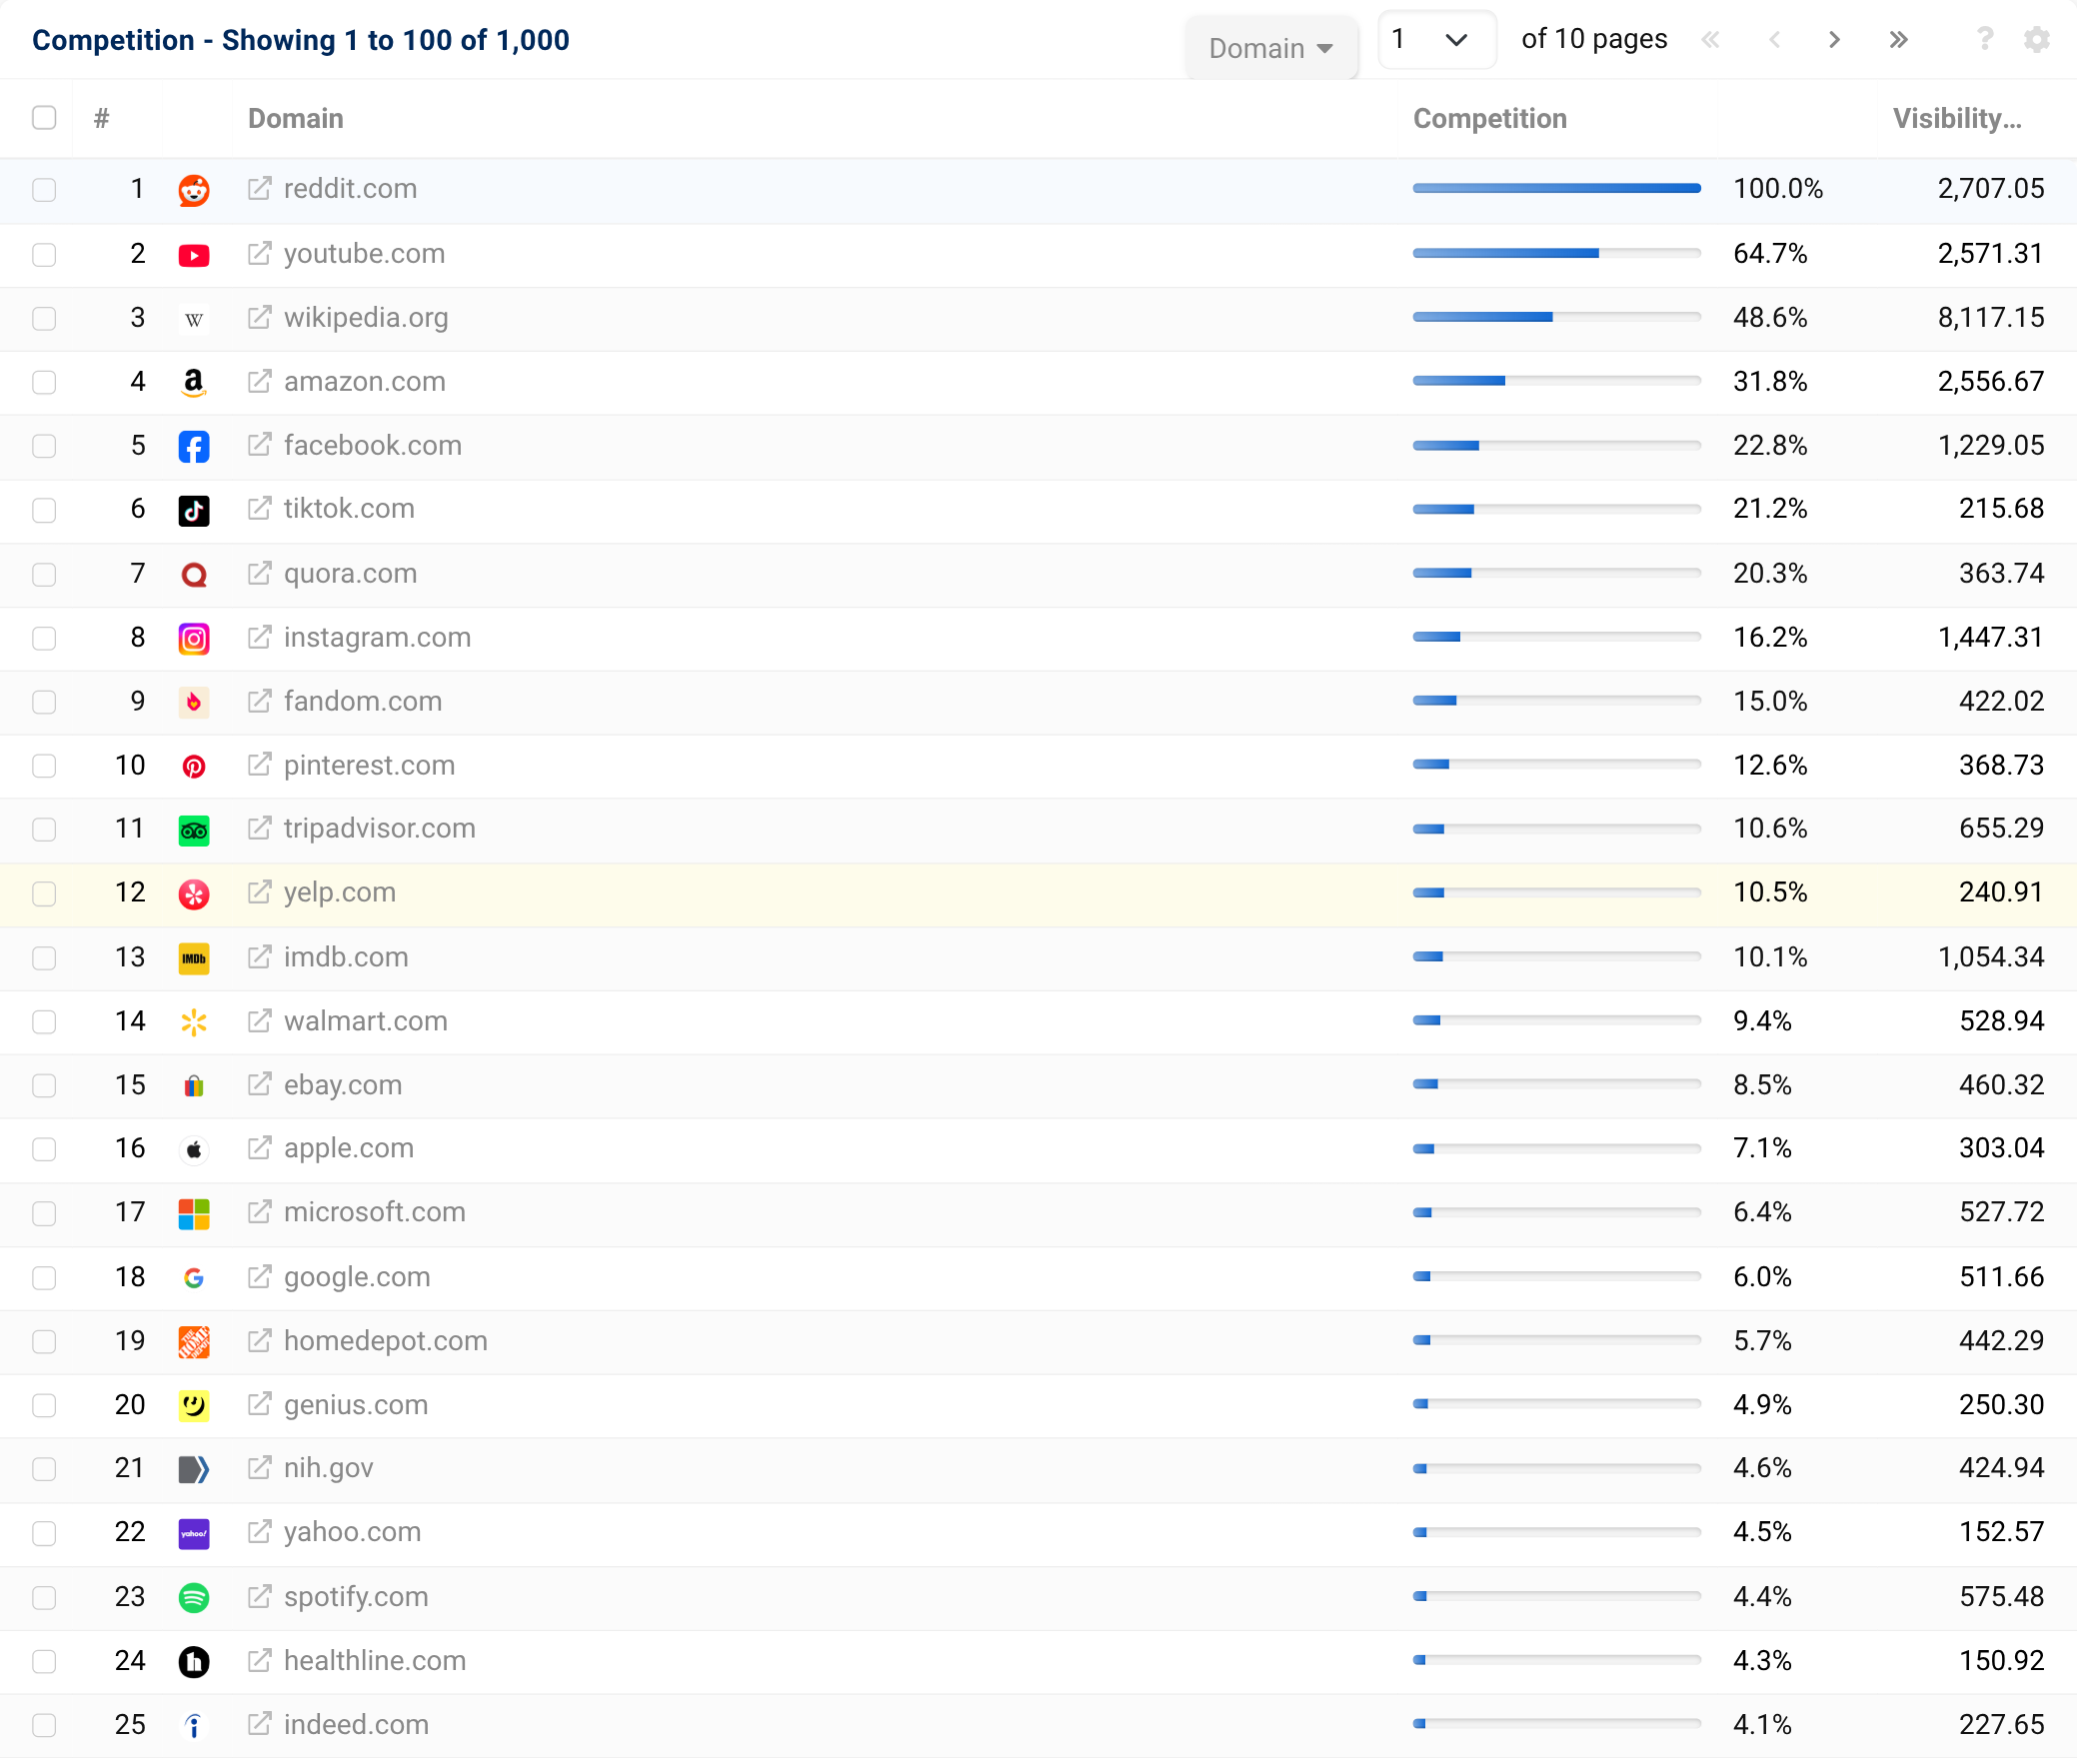The height and width of the screenshot is (1758, 2077).
Task: Open external link icon for reddit.com
Action: [x=259, y=189]
